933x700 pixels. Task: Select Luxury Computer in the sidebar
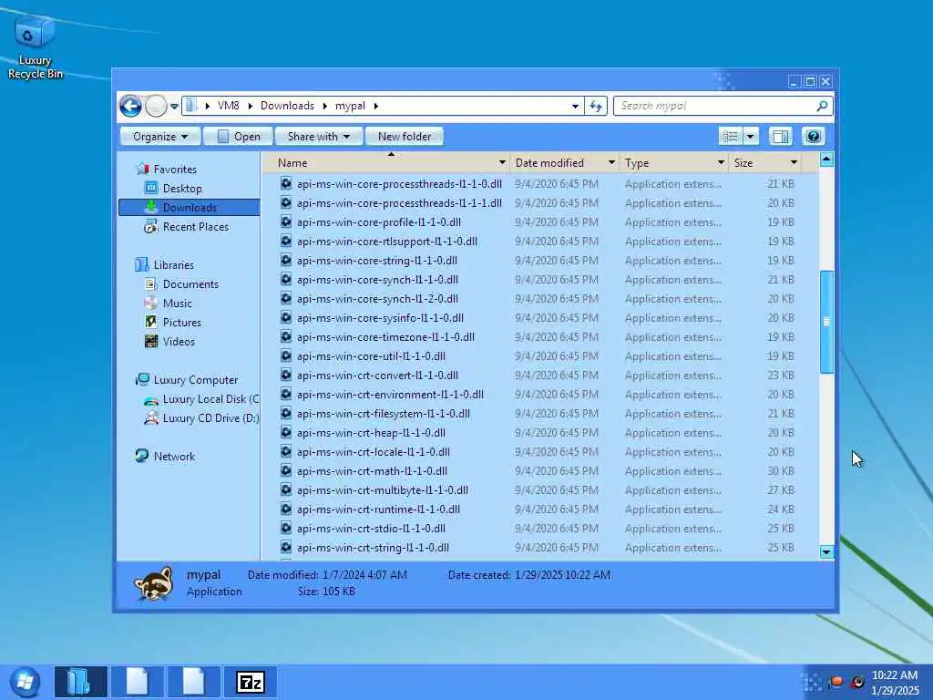(x=187, y=380)
